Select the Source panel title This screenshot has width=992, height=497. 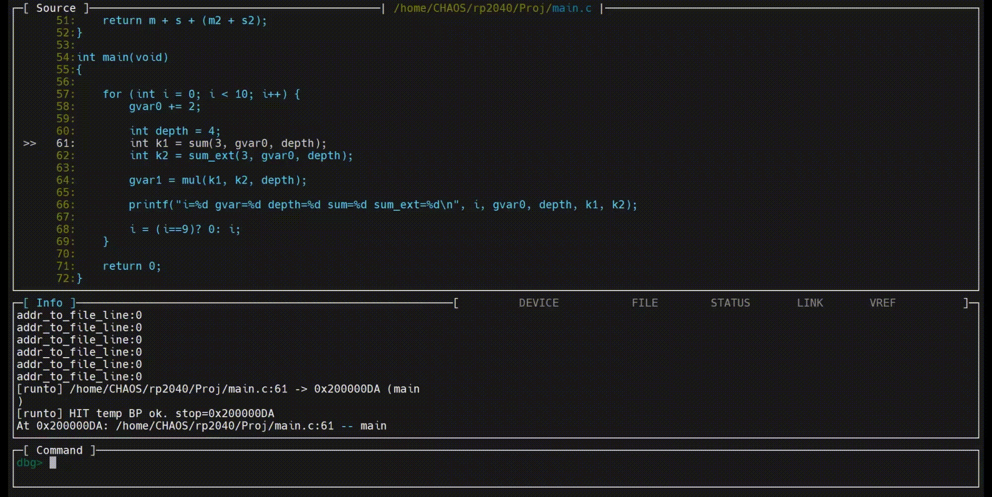[x=56, y=8]
